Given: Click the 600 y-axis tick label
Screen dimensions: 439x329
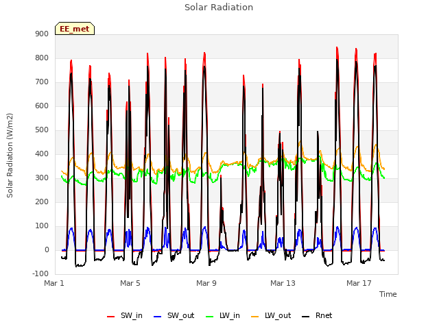Looking at the screenshot, I should tap(42, 106).
